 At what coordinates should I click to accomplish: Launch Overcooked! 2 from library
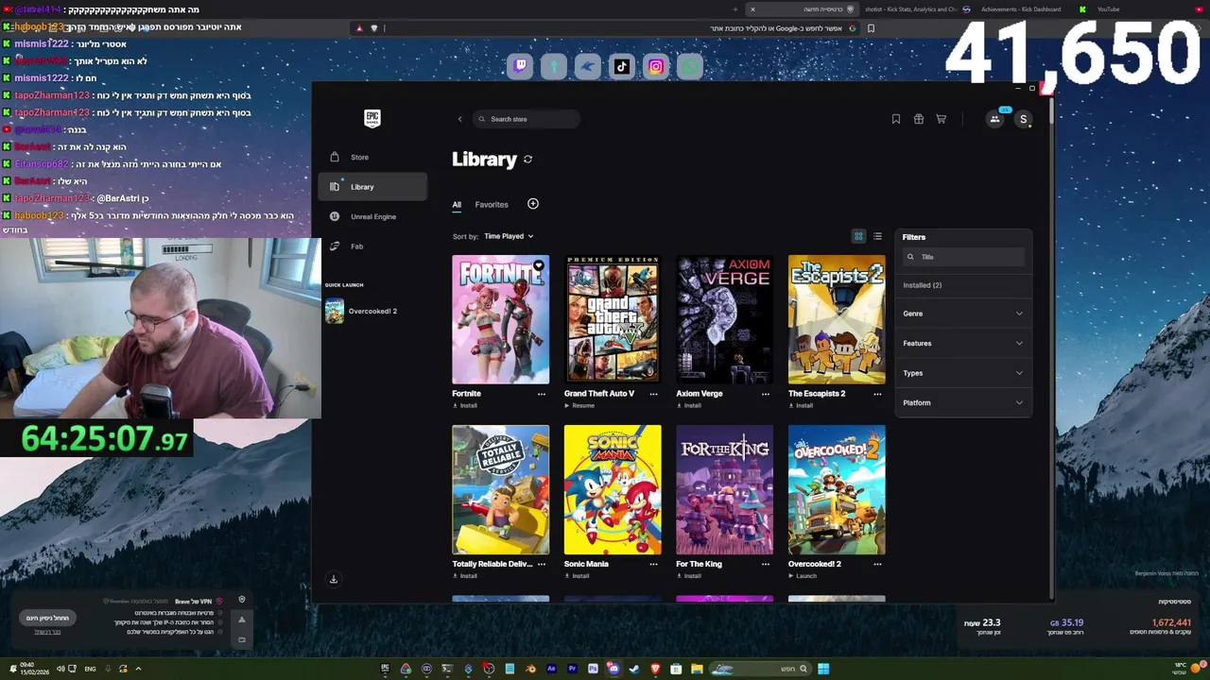pos(803,576)
